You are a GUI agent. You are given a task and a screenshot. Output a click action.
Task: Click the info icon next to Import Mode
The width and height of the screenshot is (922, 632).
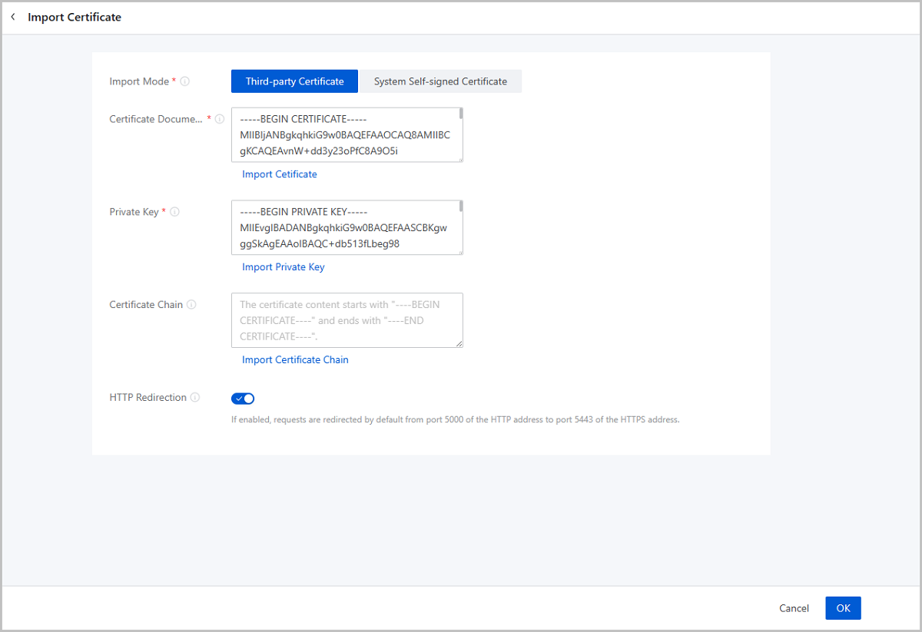coord(184,81)
